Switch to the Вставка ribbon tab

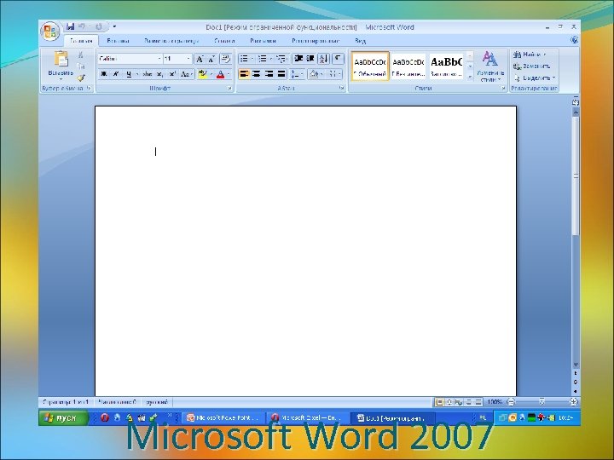coord(118,41)
